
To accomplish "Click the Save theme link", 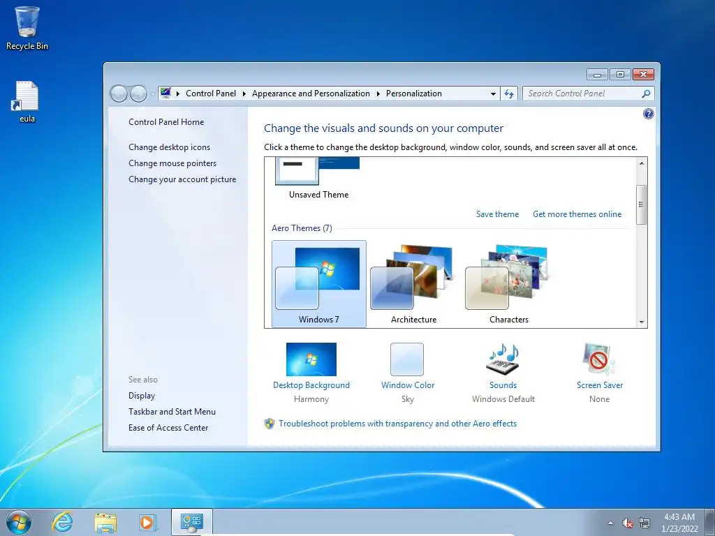I will tap(497, 214).
